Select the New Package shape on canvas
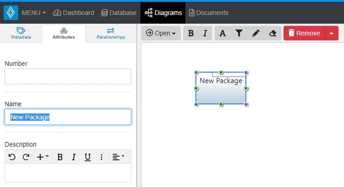Viewport: 344px width, 187px height. pos(221,88)
